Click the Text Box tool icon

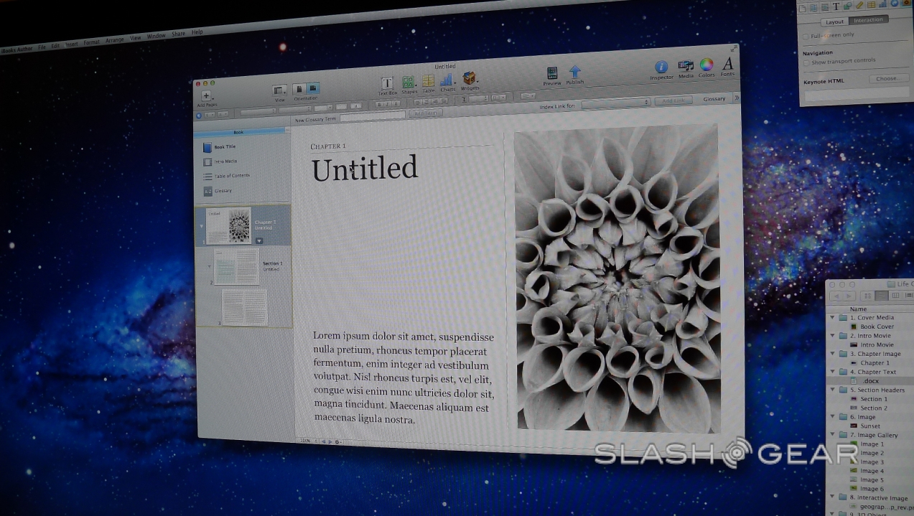pos(386,83)
